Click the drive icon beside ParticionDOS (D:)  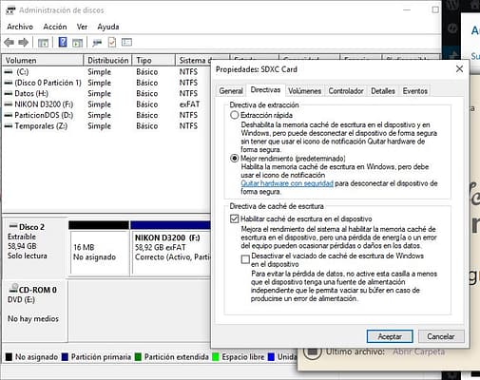(9, 115)
